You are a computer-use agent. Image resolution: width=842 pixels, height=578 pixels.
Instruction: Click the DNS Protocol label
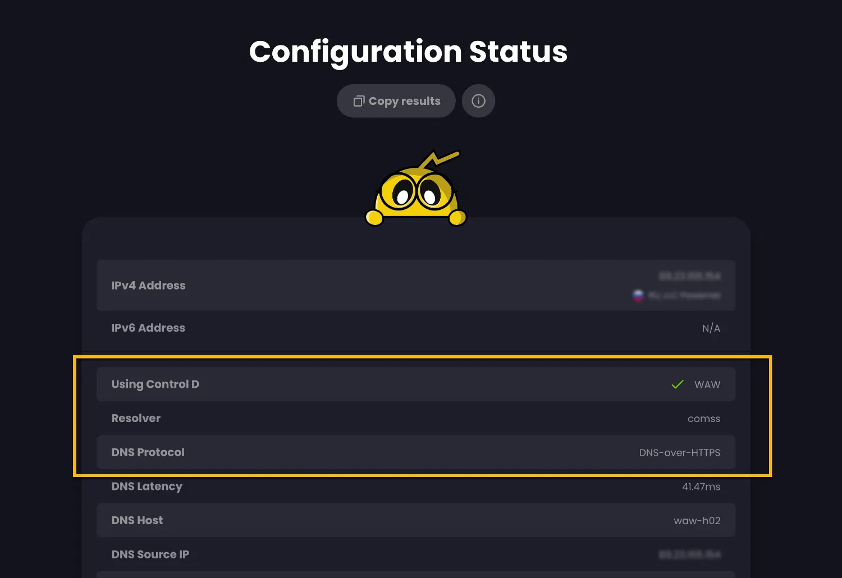pyautogui.click(x=148, y=452)
